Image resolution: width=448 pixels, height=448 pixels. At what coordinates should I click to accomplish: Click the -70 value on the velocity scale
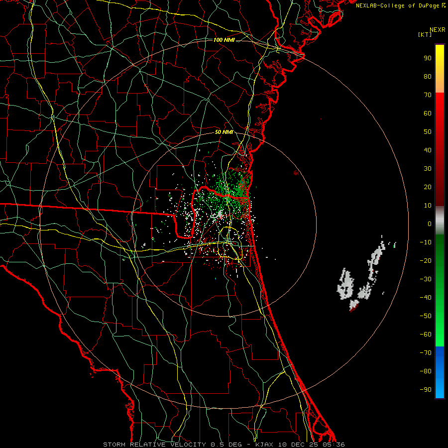coord(426,353)
